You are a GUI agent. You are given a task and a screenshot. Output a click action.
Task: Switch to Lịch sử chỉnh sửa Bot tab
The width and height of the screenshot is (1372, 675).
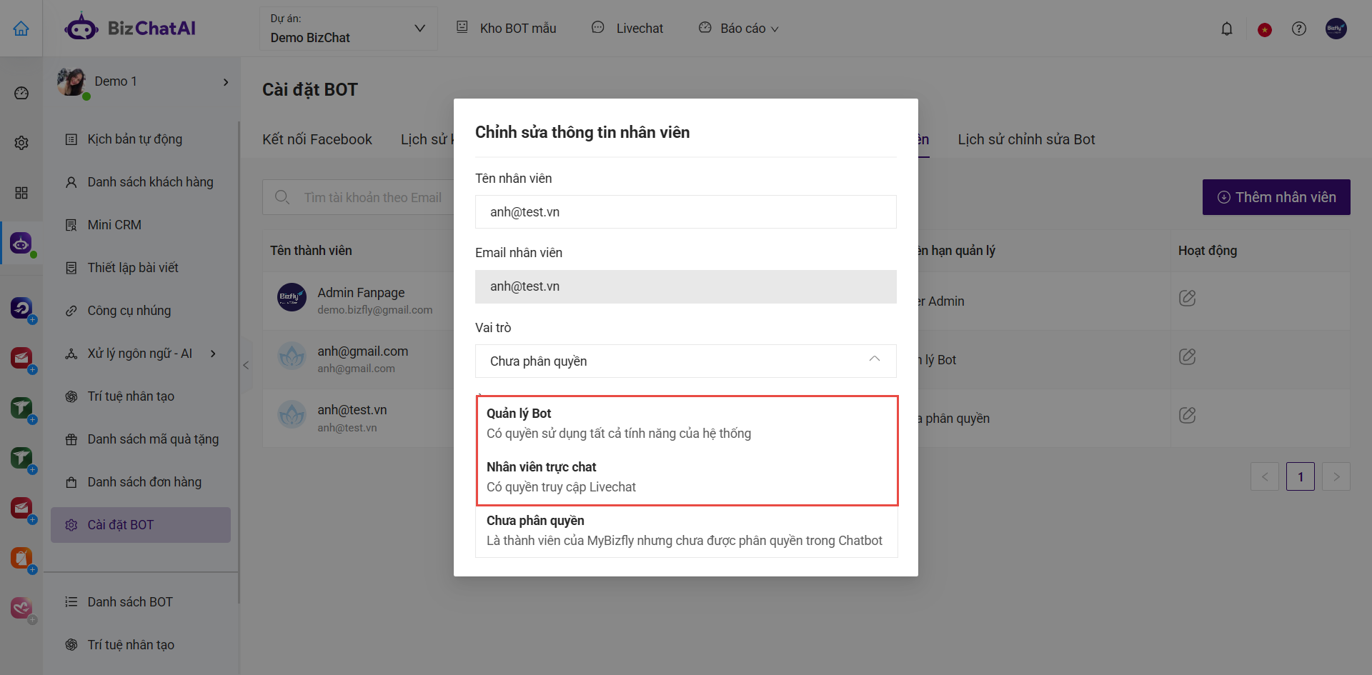[x=1025, y=139]
